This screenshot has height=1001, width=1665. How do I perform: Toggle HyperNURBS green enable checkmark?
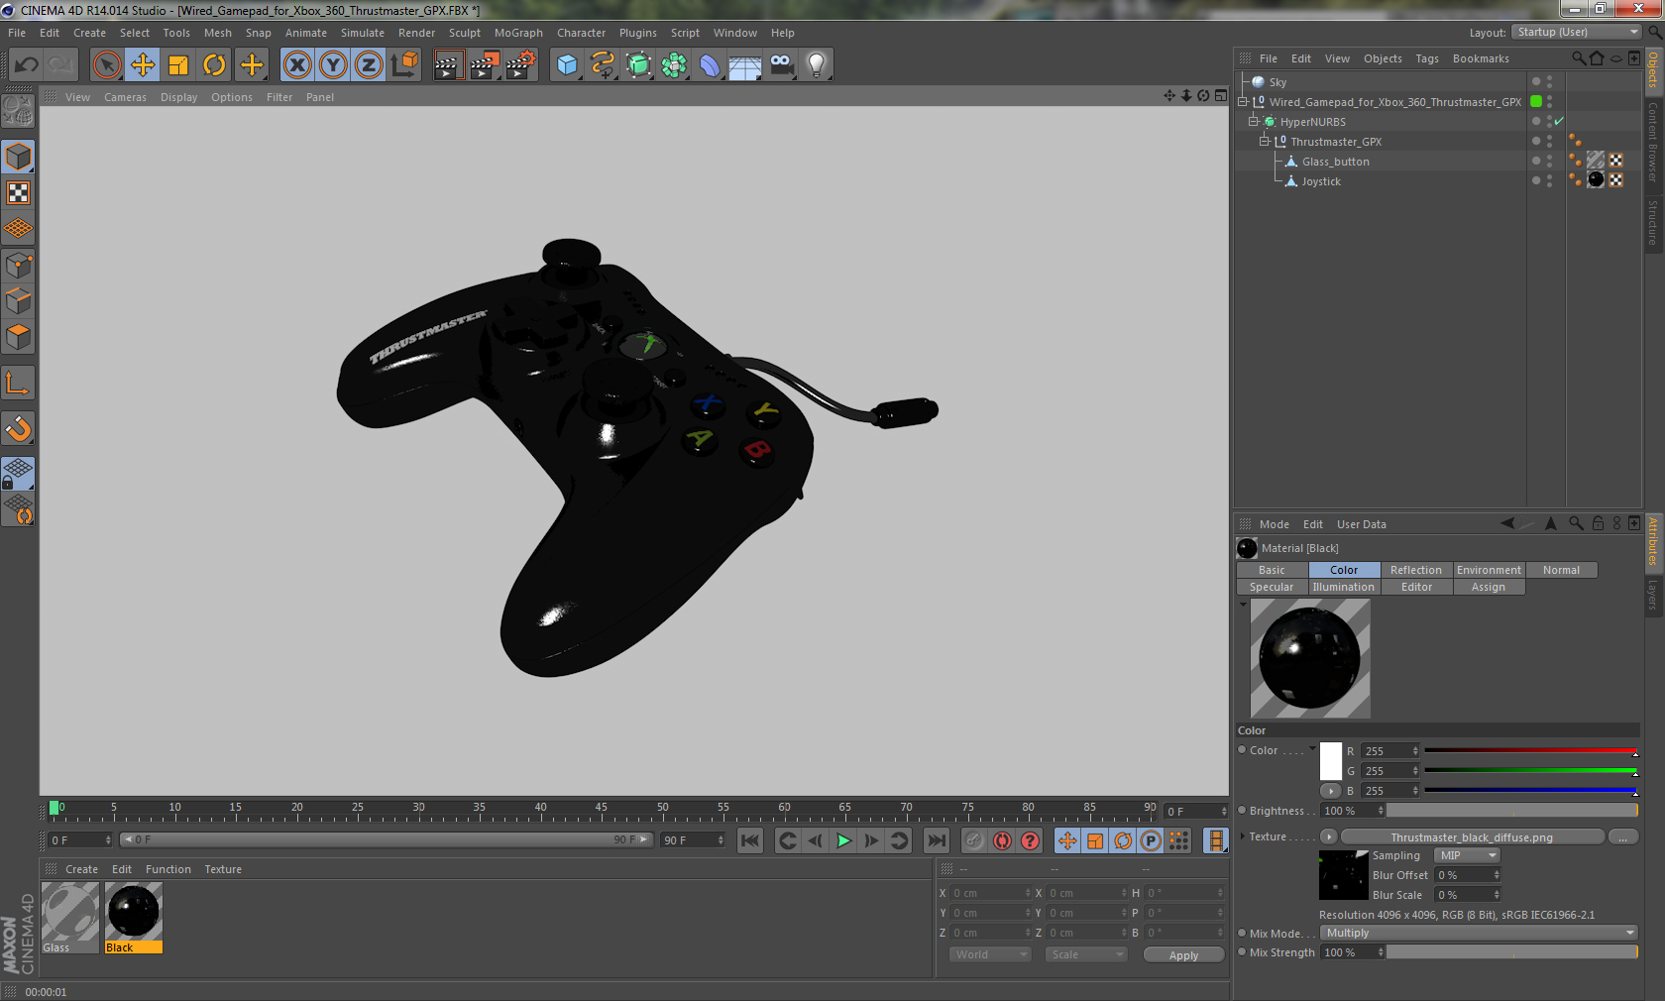pyautogui.click(x=1559, y=122)
